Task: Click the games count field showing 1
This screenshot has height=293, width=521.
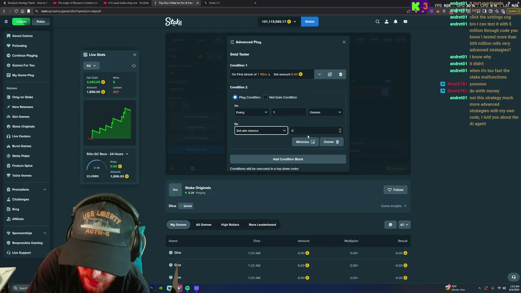Action: tap(289, 112)
